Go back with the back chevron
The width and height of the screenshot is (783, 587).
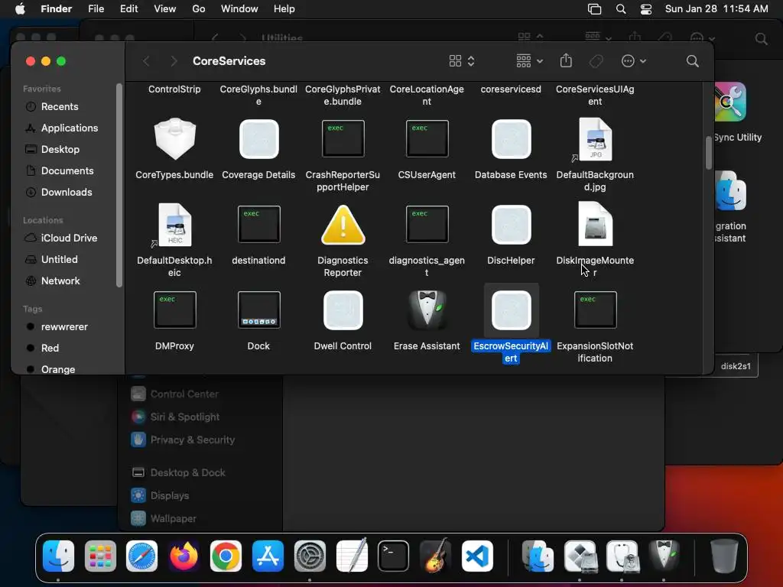146,61
